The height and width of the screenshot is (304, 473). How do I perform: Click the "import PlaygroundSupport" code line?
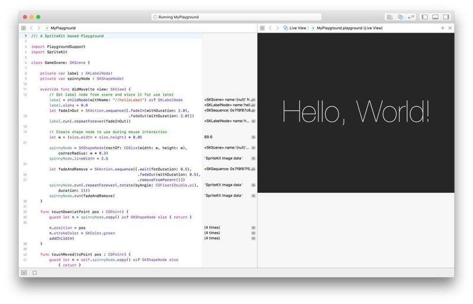[x=58, y=47]
